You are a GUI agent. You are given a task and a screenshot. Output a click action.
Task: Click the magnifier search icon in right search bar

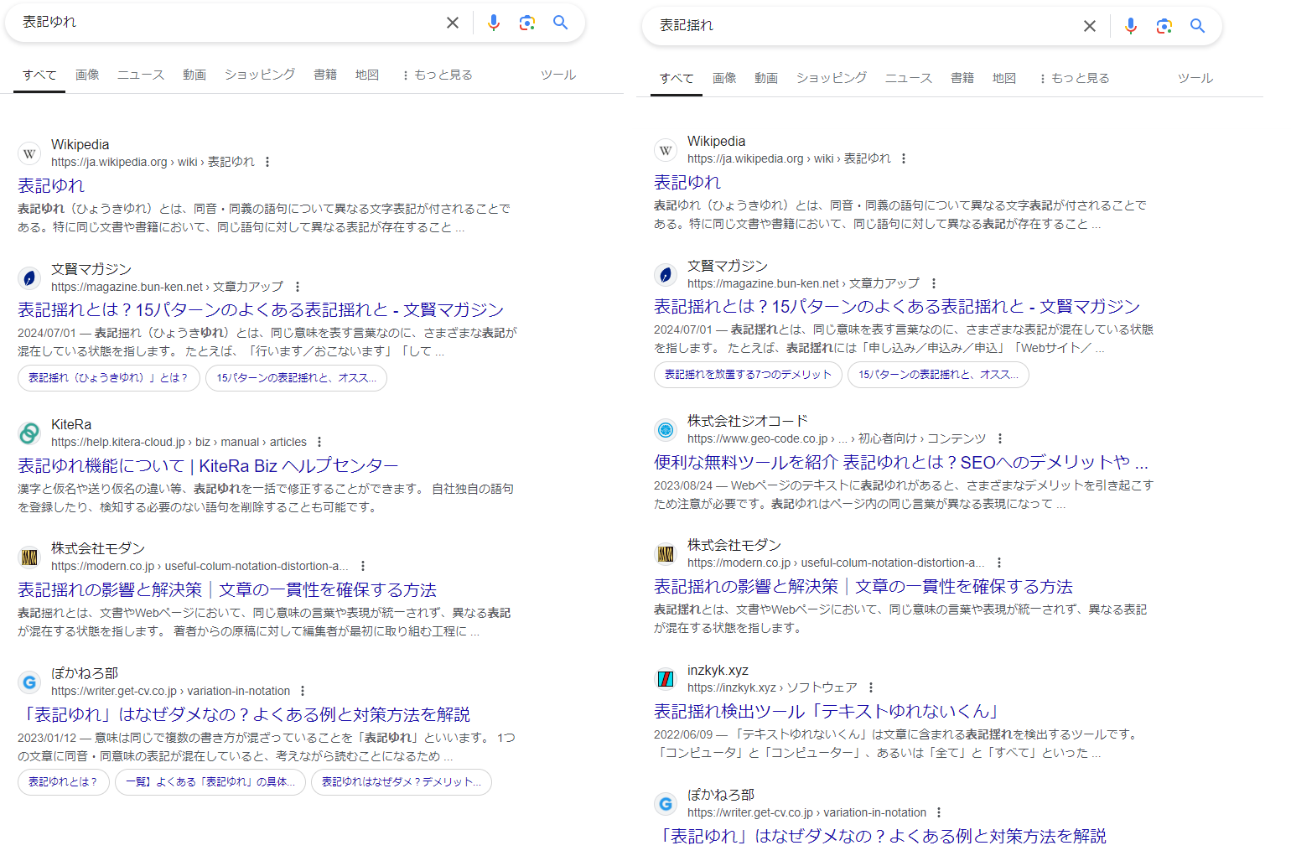1198,26
